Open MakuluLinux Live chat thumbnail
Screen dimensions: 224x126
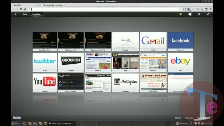click(98, 42)
